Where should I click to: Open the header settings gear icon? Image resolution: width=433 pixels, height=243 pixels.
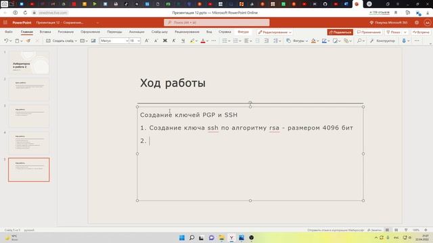click(x=417, y=22)
